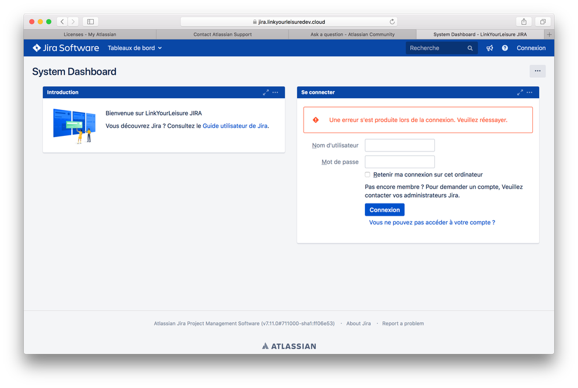Open the Introduction gadget options menu
578x388 pixels.
click(275, 93)
